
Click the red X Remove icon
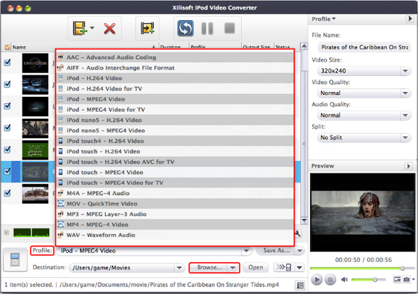pyautogui.click(x=109, y=29)
